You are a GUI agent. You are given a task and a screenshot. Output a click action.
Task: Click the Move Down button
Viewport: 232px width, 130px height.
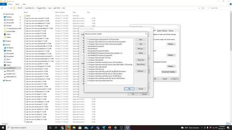click(141, 64)
